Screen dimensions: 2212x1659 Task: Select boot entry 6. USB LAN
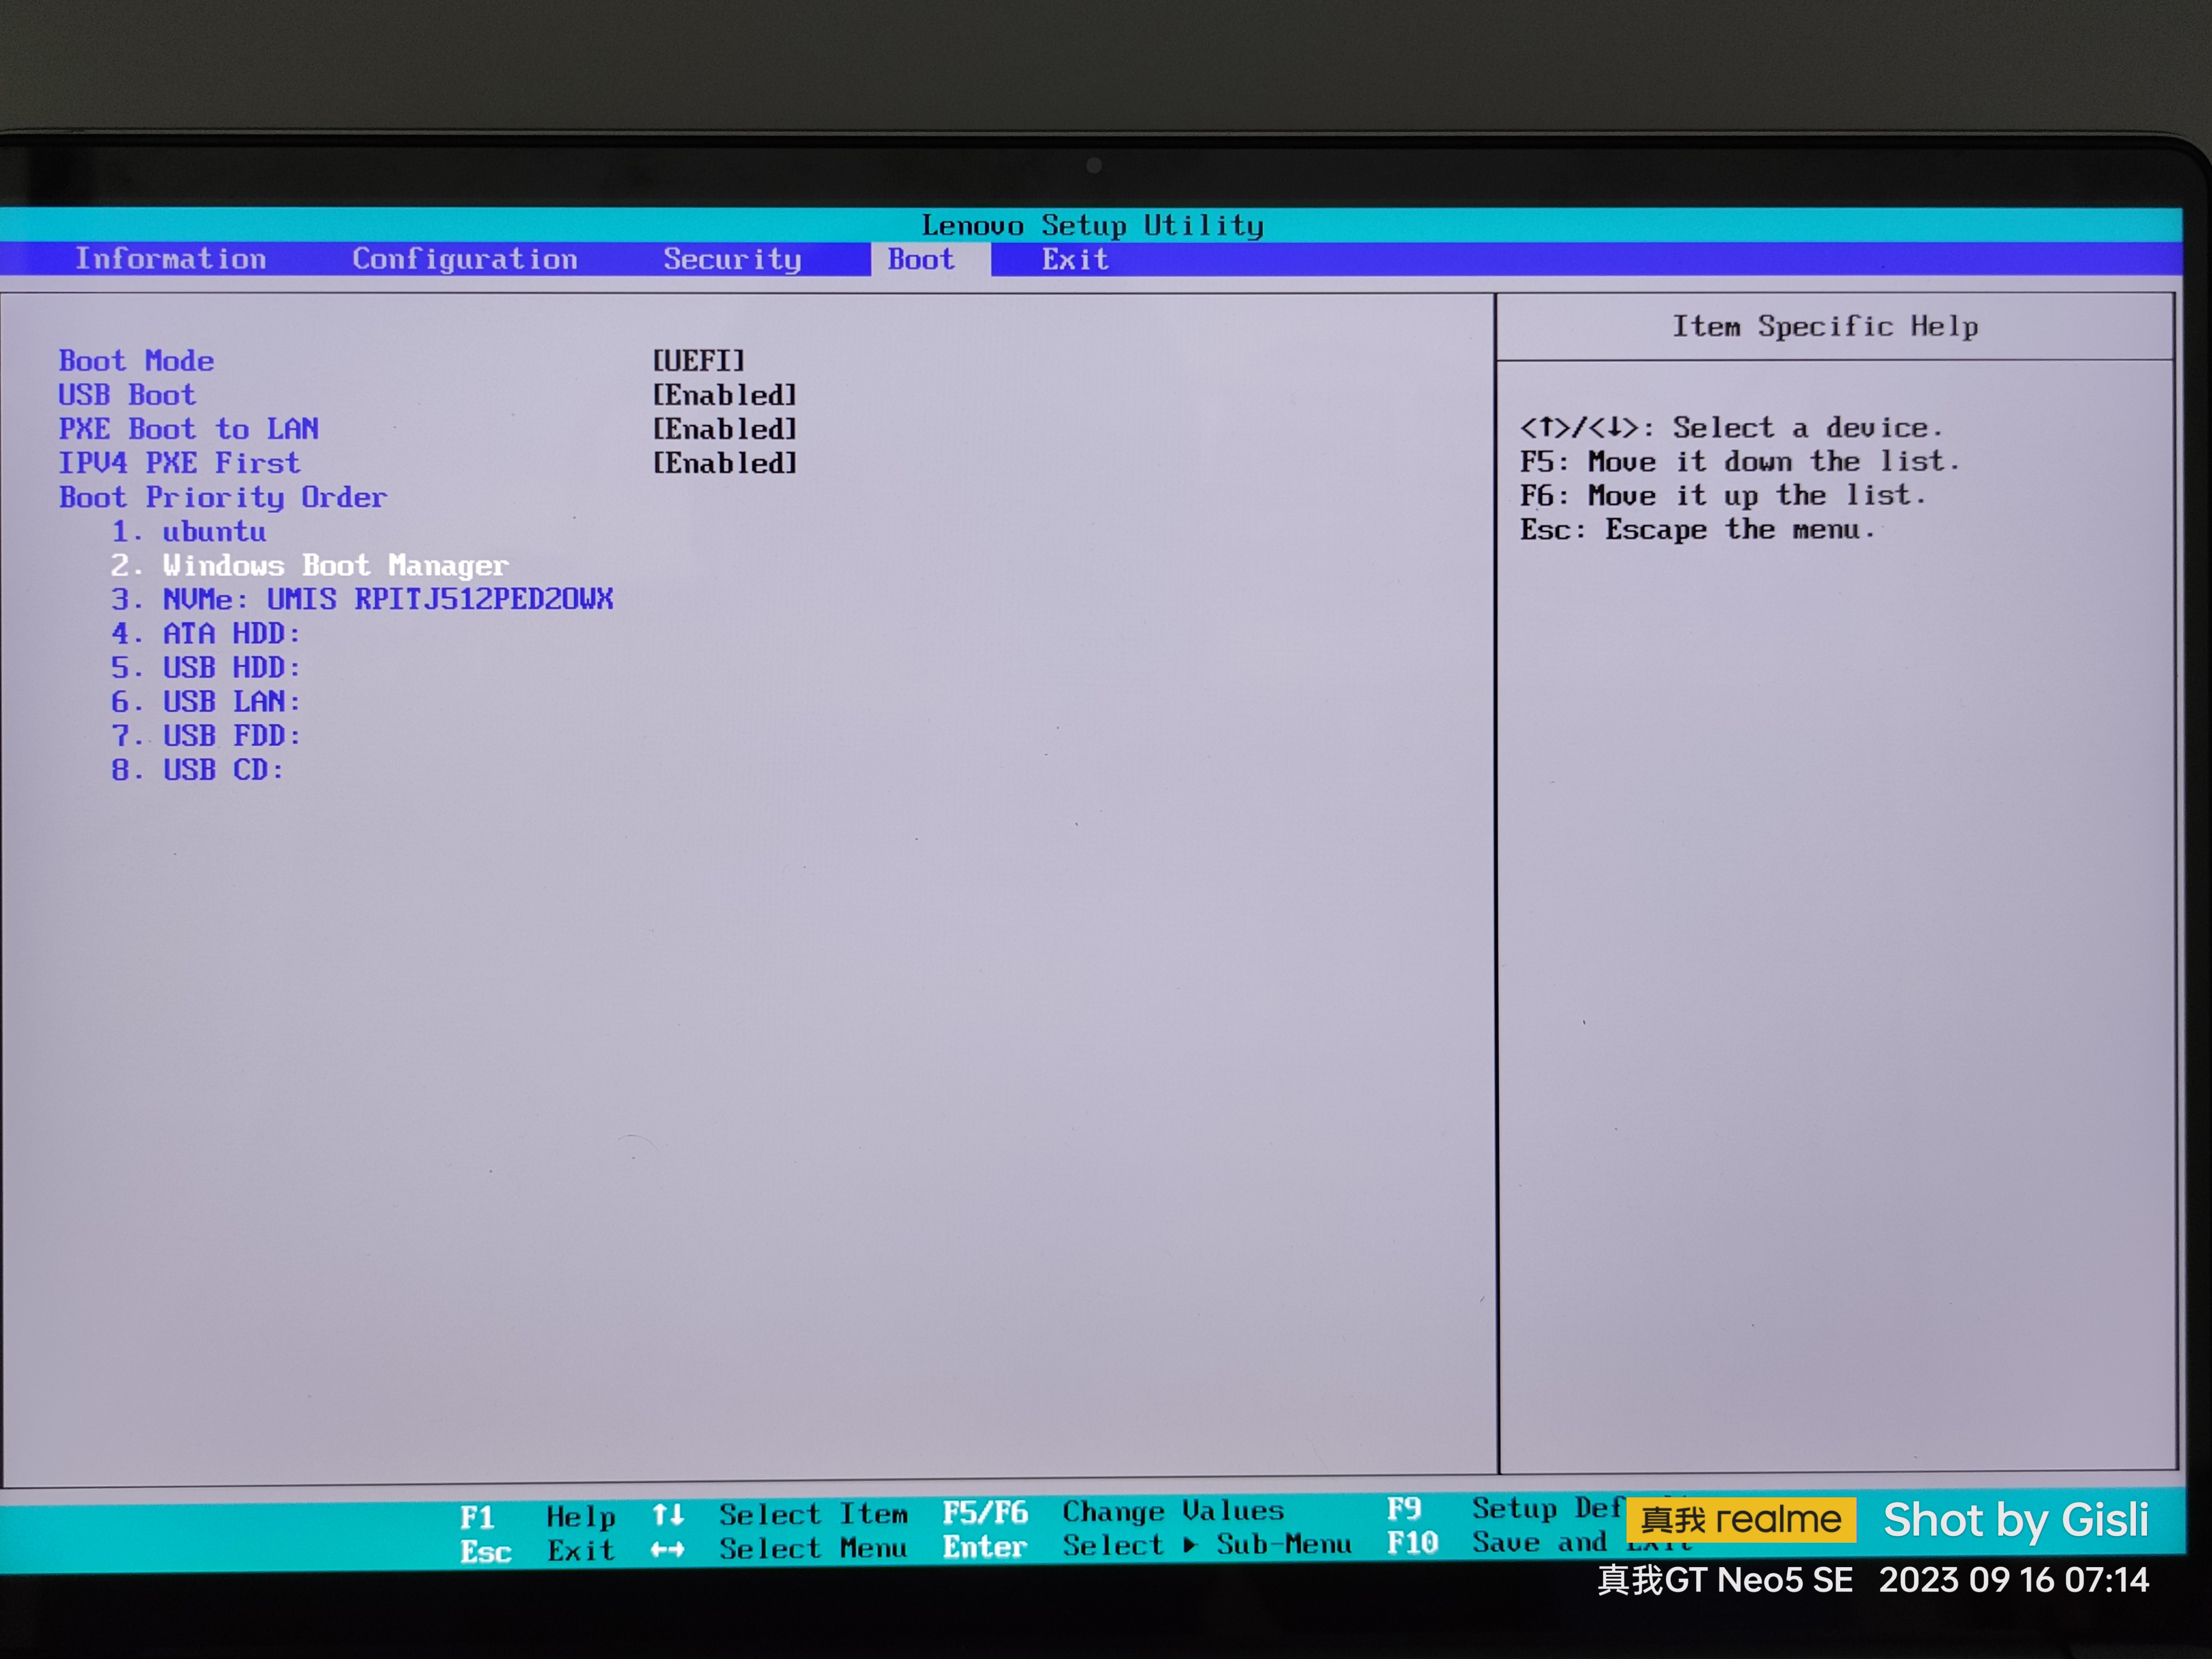tap(206, 701)
